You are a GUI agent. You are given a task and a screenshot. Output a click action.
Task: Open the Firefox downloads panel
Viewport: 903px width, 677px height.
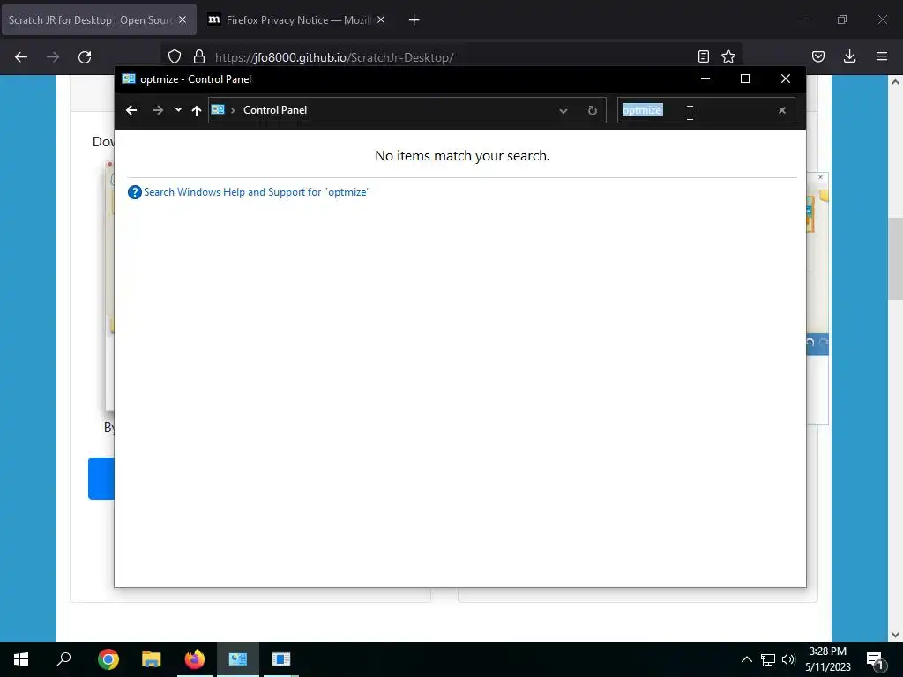pos(849,56)
